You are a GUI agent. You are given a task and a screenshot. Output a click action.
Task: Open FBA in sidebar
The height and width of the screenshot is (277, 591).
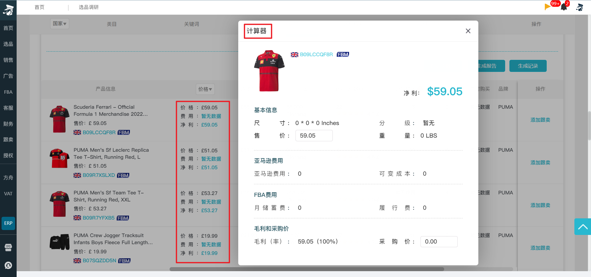point(8,92)
